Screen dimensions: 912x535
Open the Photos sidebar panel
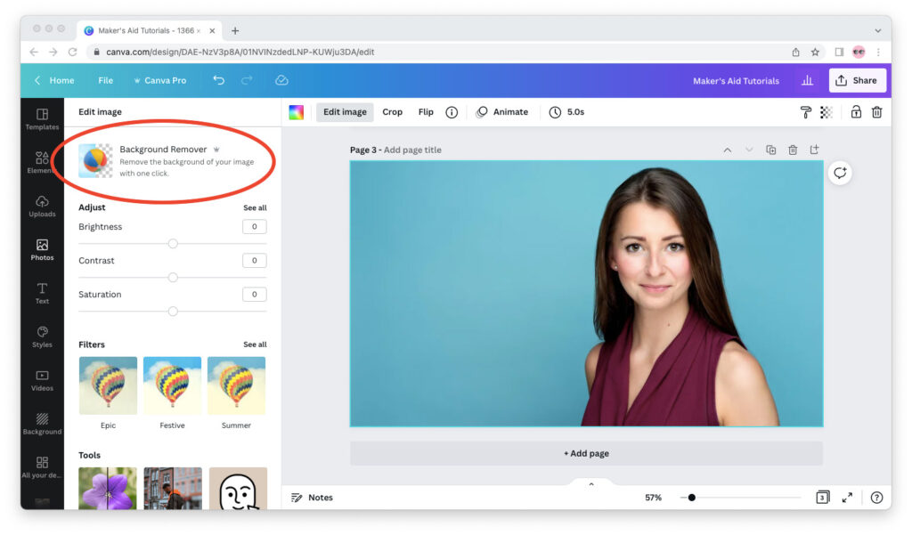point(42,250)
